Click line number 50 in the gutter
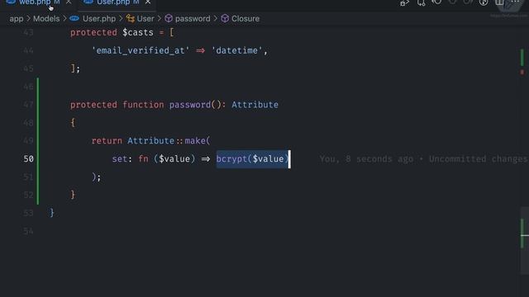The width and height of the screenshot is (529, 297). (x=29, y=158)
